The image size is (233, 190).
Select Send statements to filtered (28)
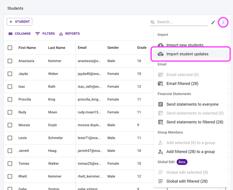point(195,122)
